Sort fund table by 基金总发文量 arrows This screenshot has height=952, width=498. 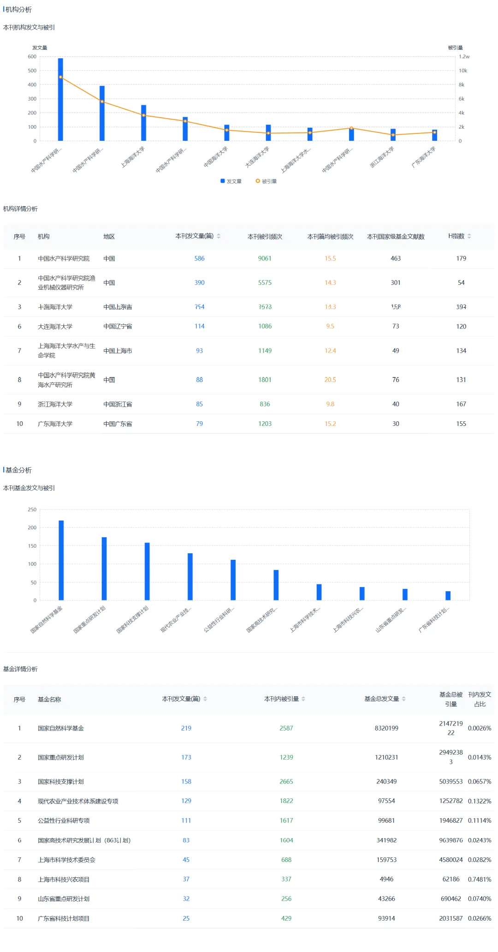[x=404, y=699]
